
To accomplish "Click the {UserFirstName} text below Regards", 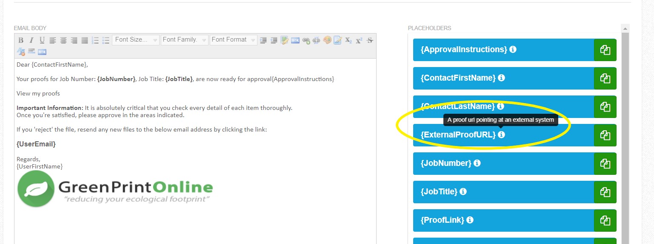I will (40, 166).
